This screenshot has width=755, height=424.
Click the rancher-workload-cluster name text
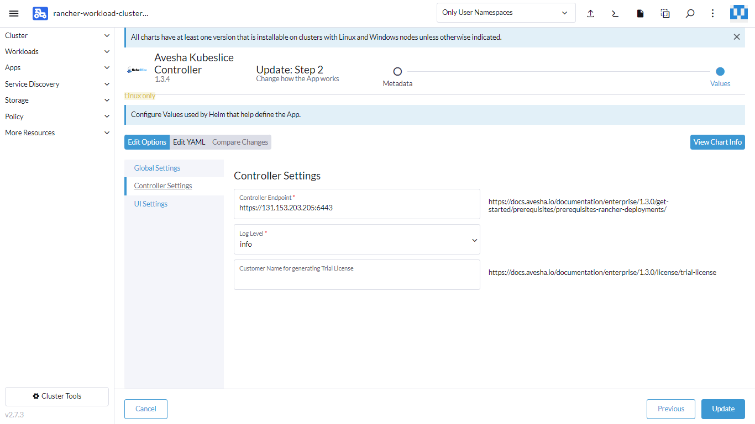point(101,13)
